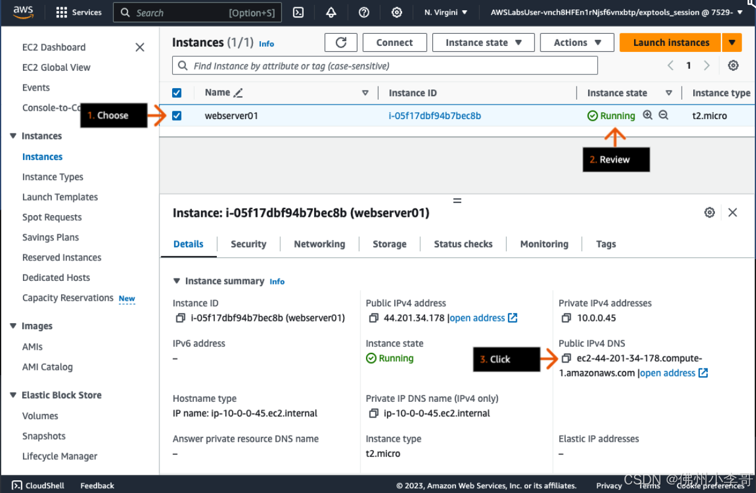The image size is (756, 493).
Task: Copy the Public IPv4 DNS value
Action: tap(566, 358)
